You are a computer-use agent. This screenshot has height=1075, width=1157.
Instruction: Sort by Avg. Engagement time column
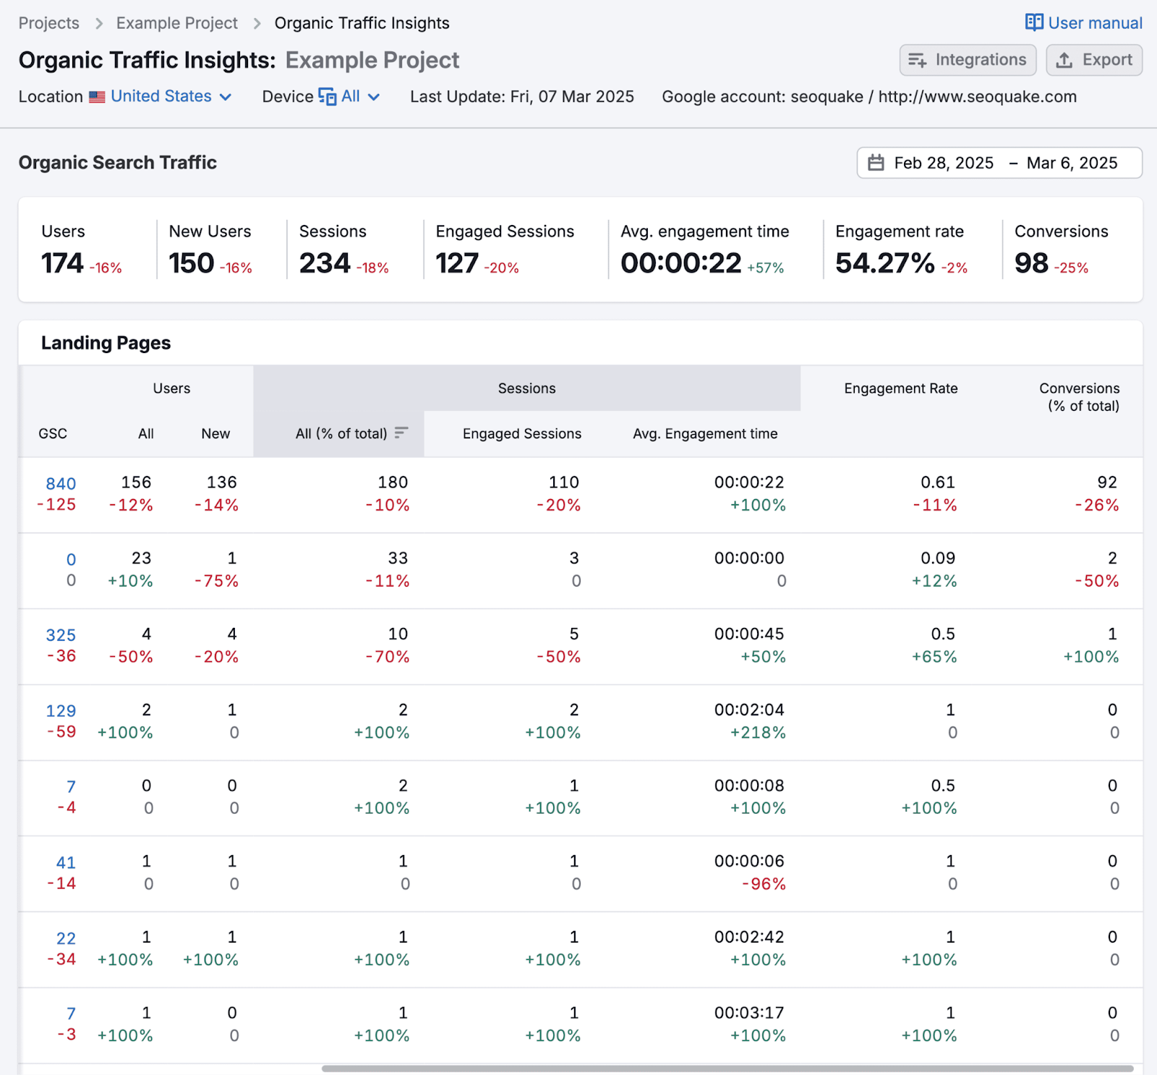[x=704, y=433]
